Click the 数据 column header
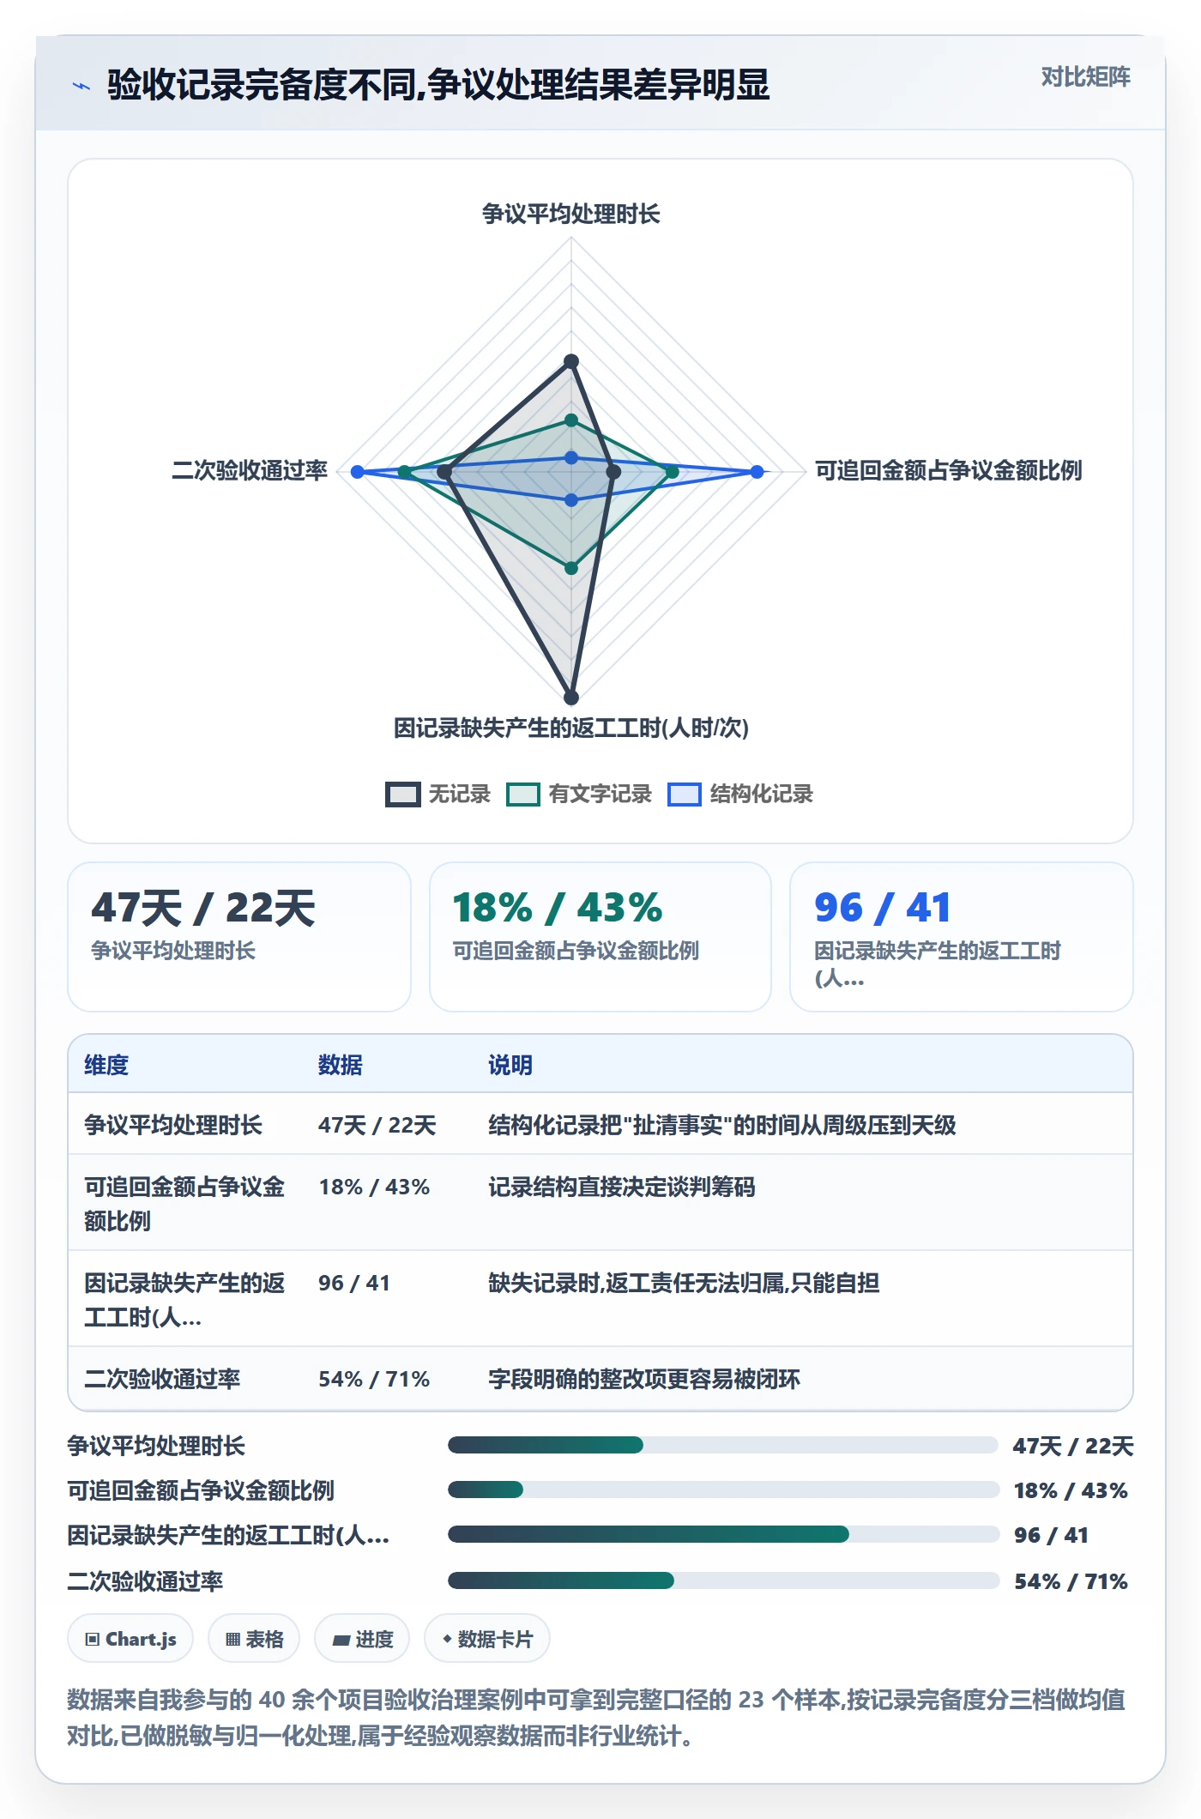 tap(341, 1065)
